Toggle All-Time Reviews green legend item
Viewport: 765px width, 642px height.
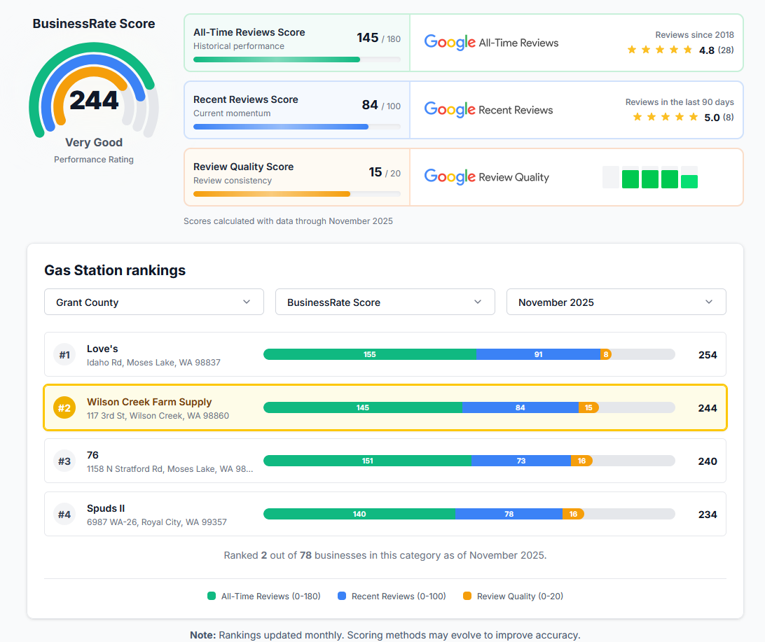tap(263, 596)
